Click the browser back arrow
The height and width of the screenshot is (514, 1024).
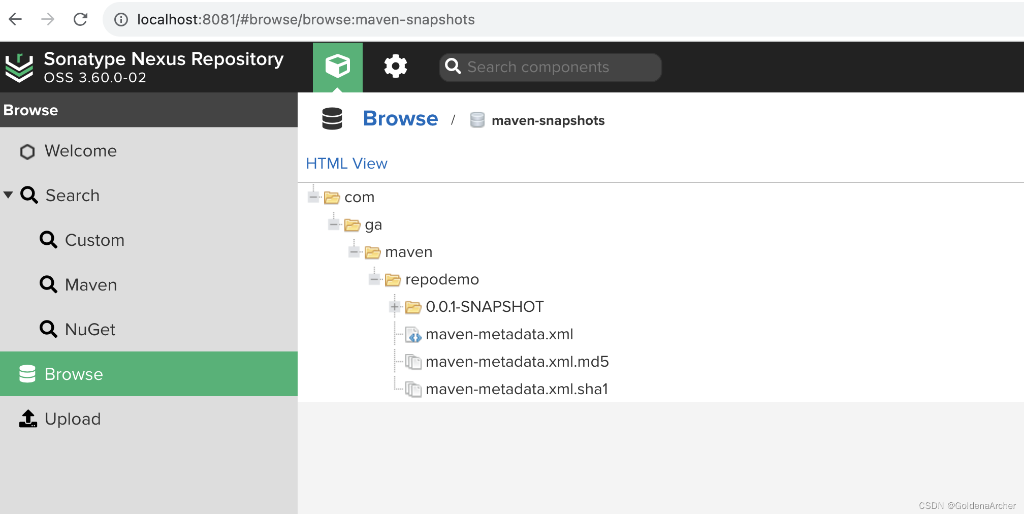(x=16, y=19)
